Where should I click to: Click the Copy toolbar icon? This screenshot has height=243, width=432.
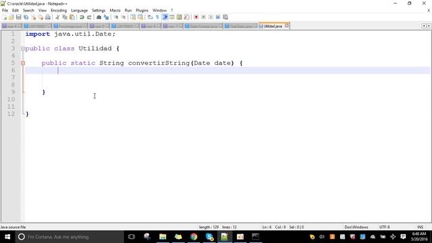coord(65,17)
